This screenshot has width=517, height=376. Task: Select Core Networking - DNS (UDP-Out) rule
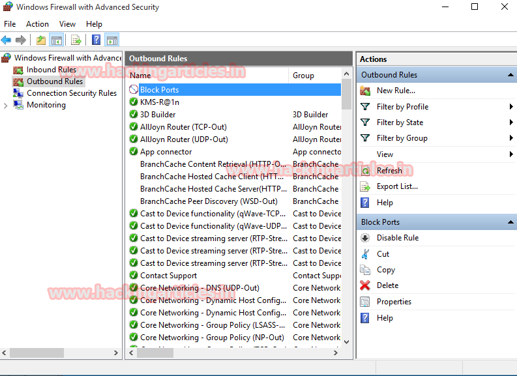click(199, 287)
